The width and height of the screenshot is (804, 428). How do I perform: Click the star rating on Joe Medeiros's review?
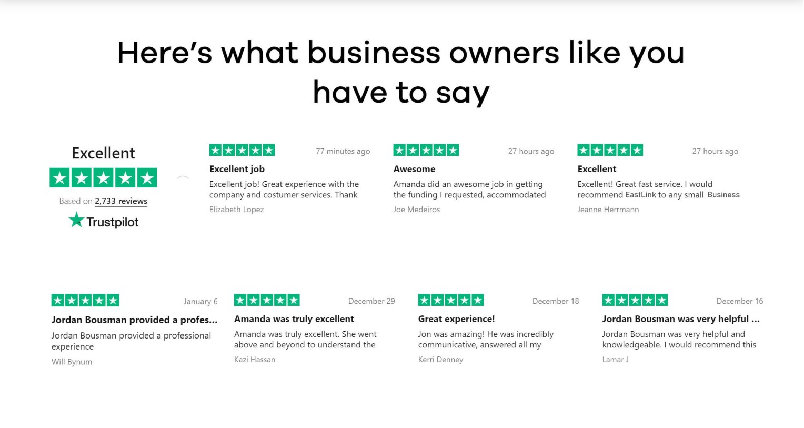(426, 150)
